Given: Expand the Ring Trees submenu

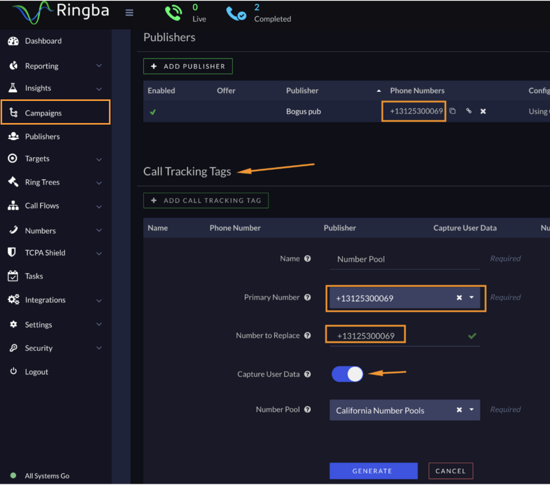Looking at the screenshot, I should pos(99,183).
